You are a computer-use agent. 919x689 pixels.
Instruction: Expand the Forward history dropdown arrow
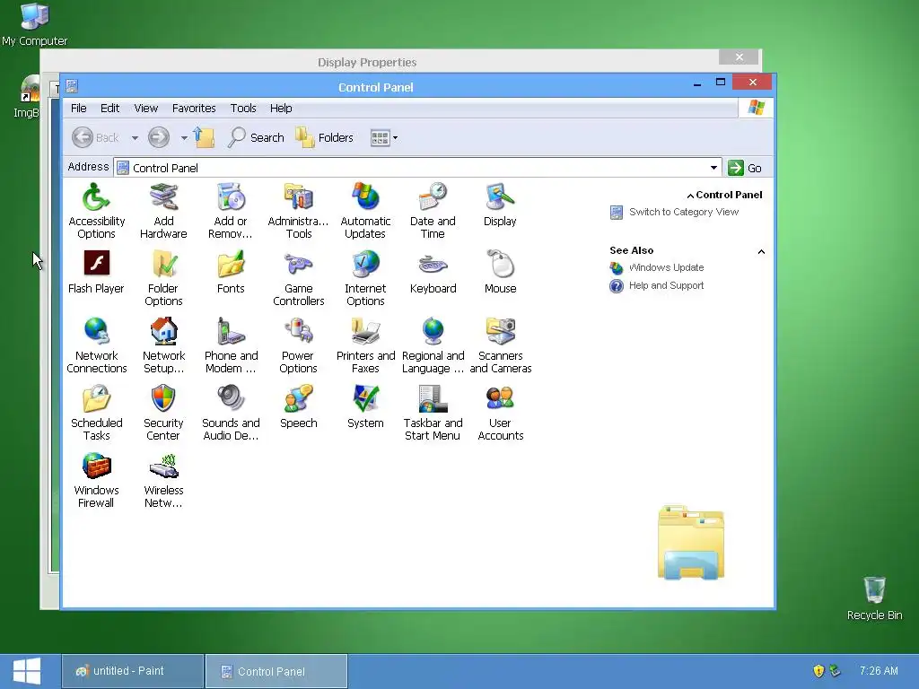tap(184, 138)
